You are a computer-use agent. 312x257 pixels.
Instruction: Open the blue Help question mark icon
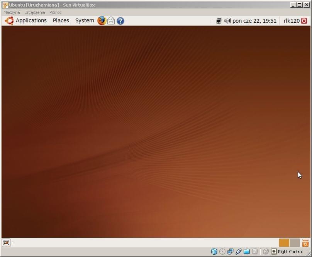click(120, 21)
